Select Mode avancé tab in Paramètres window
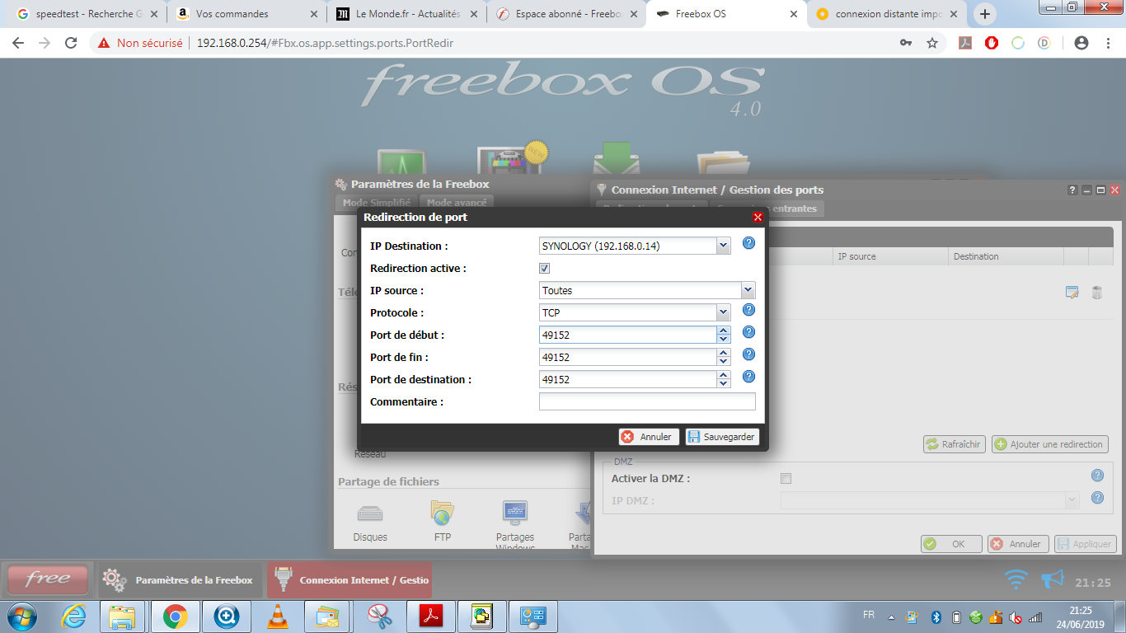 click(456, 203)
